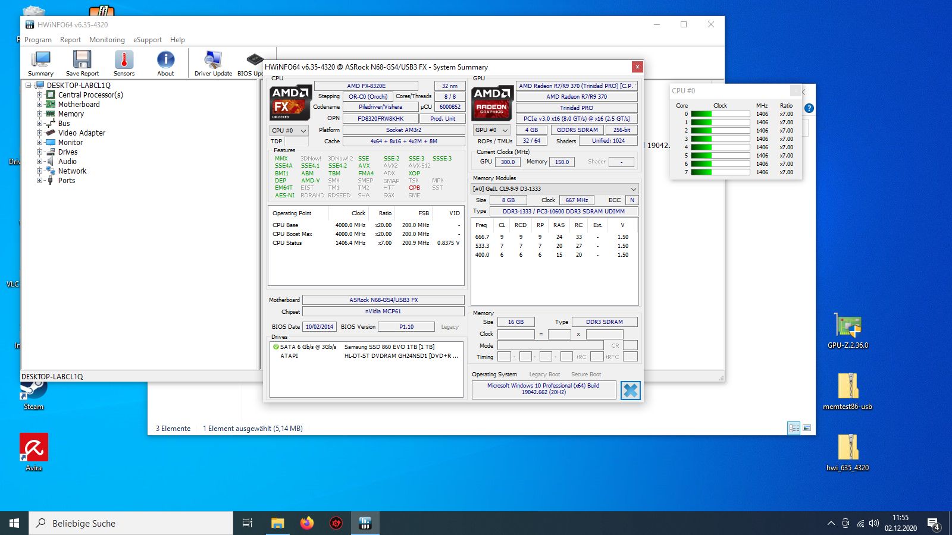Select the Bus tree item

pyautogui.click(x=64, y=124)
